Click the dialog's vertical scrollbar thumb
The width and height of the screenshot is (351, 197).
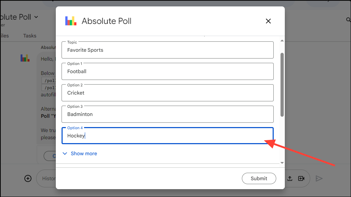(x=282, y=84)
